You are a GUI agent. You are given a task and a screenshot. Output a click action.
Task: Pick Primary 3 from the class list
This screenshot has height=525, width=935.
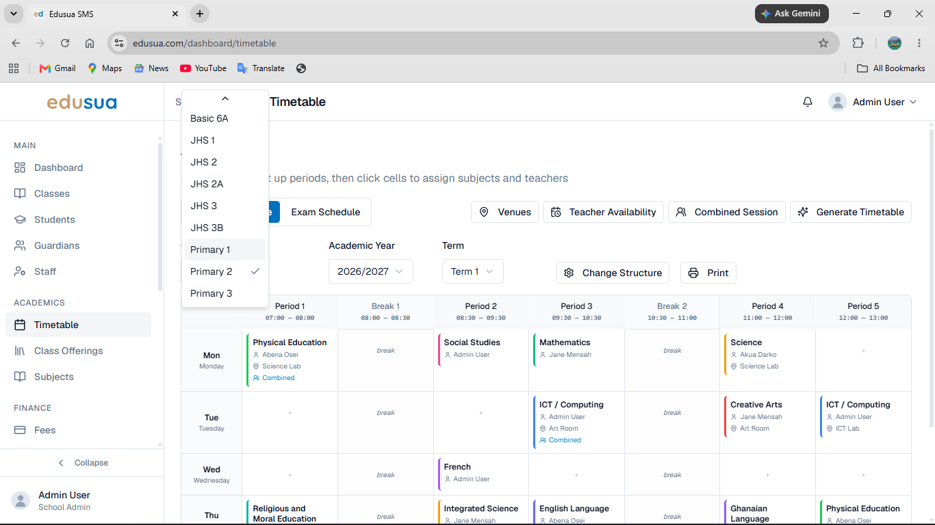coord(225,293)
